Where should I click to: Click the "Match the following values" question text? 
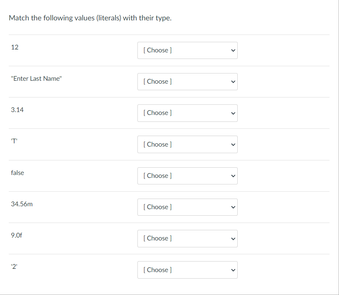tap(90, 18)
